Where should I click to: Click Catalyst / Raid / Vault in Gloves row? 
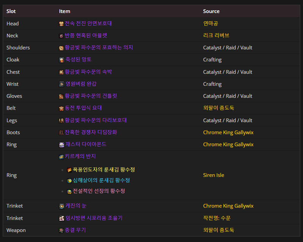228,96
